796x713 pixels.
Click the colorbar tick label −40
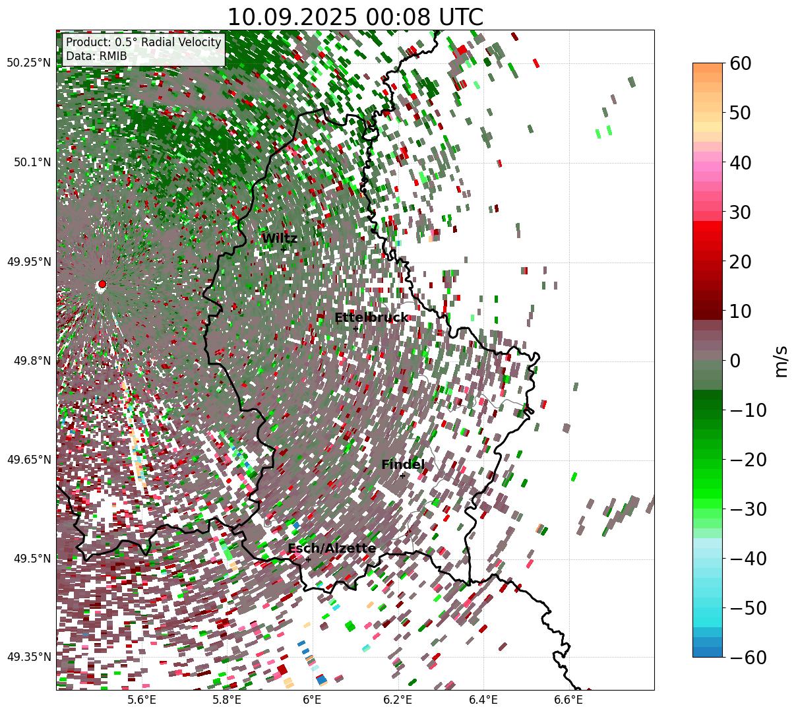pos(748,559)
